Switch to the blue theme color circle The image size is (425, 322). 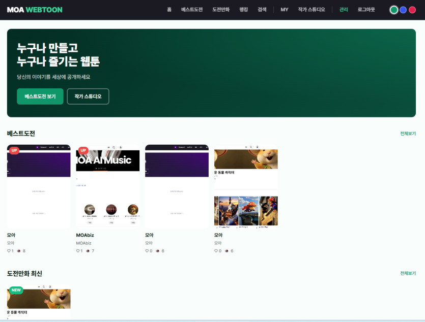403,10
